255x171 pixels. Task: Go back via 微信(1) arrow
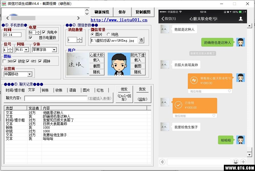click(169, 19)
